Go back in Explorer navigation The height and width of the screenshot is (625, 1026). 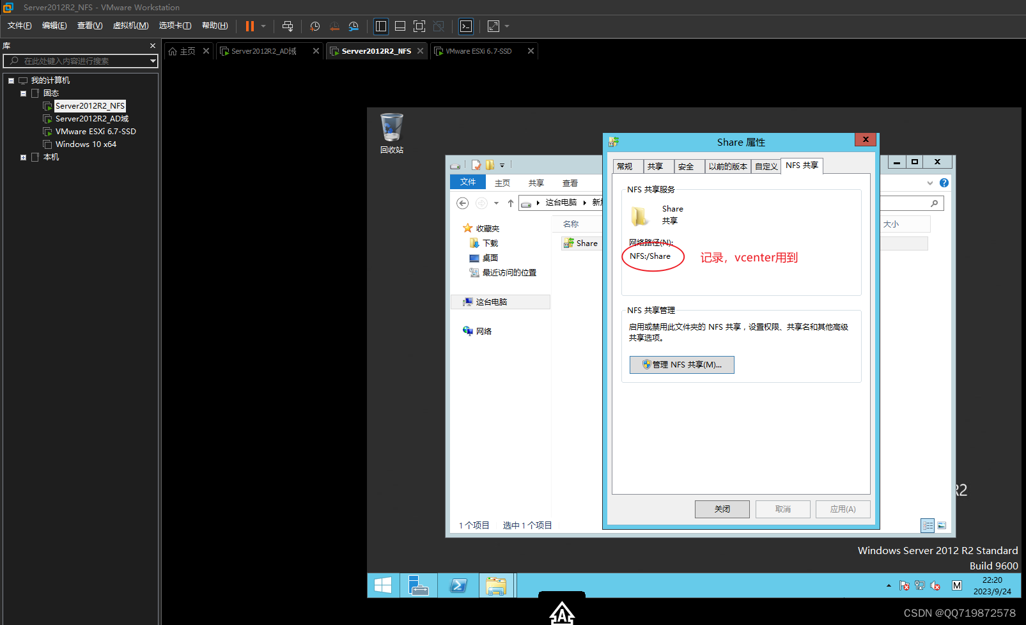pyautogui.click(x=462, y=203)
